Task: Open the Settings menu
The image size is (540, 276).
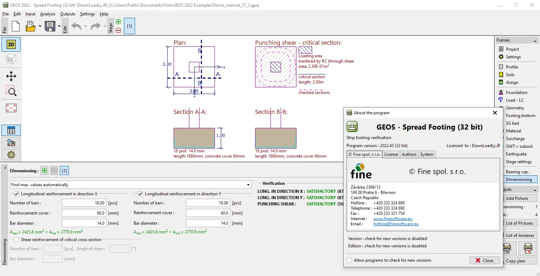Action: [87, 14]
